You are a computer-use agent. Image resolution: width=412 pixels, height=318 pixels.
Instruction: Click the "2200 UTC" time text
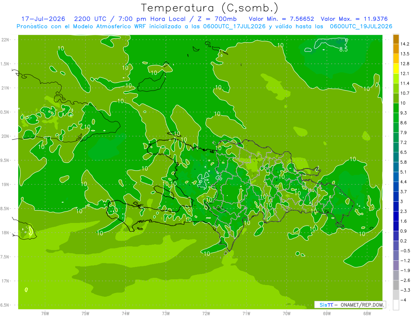(90, 19)
